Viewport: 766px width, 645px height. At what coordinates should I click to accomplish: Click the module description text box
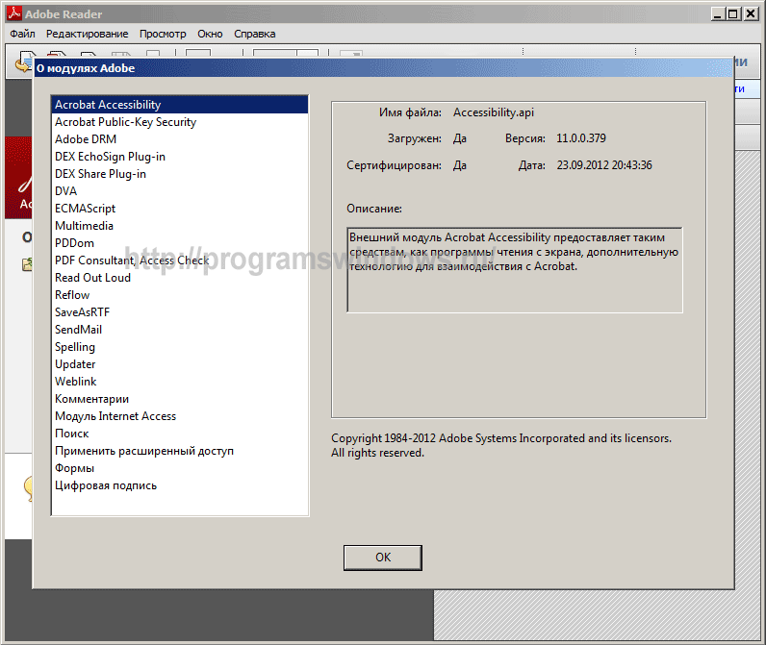(515, 269)
